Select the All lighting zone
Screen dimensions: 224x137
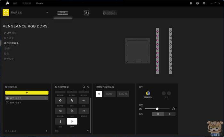point(99,94)
